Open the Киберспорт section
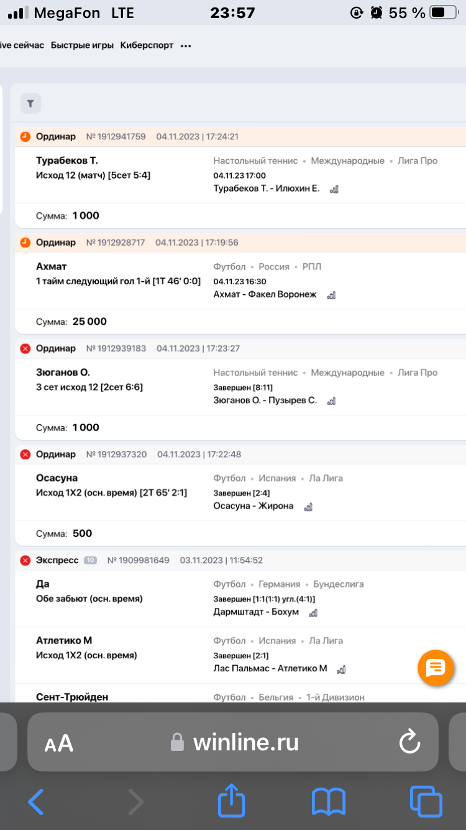Screen dimensions: 466x830 click(x=147, y=45)
